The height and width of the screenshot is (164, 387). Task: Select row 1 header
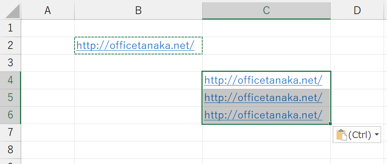tap(10, 28)
